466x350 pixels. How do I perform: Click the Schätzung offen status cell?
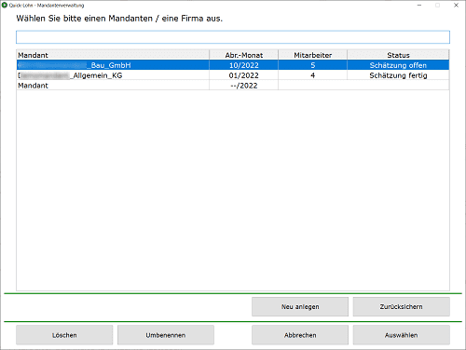pyautogui.click(x=398, y=65)
